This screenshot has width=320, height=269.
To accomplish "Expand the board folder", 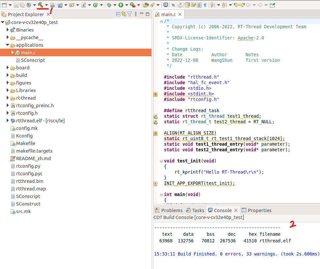I will point(8,68).
